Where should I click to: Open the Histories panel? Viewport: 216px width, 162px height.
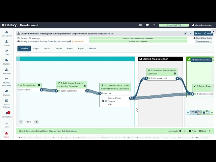click(7, 93)
